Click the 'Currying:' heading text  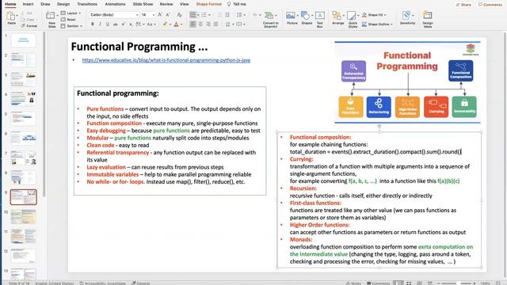point(301,159)
